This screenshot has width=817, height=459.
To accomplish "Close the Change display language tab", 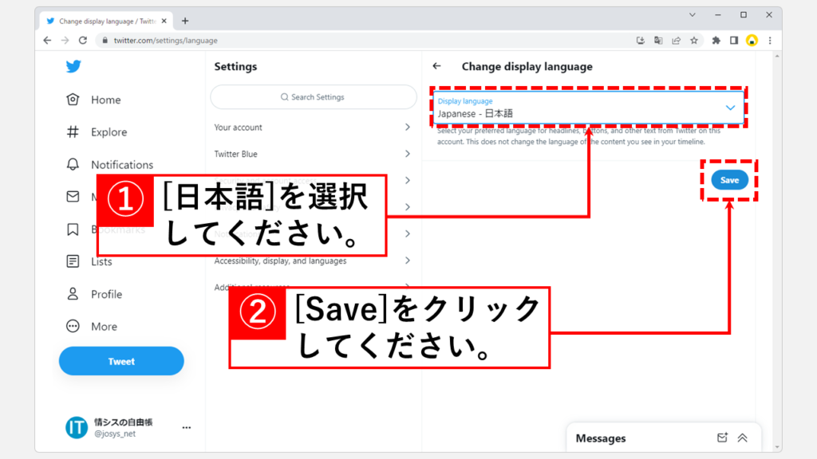I will click(164, 21).
